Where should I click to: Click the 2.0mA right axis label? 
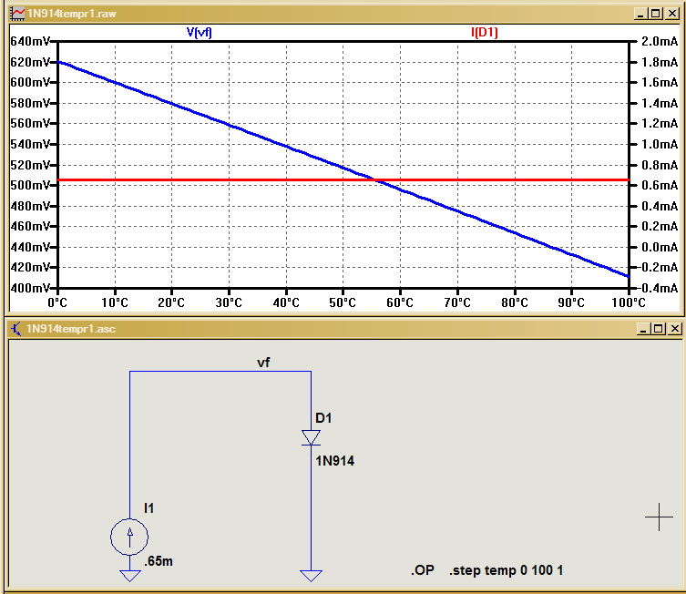[660, 42]
